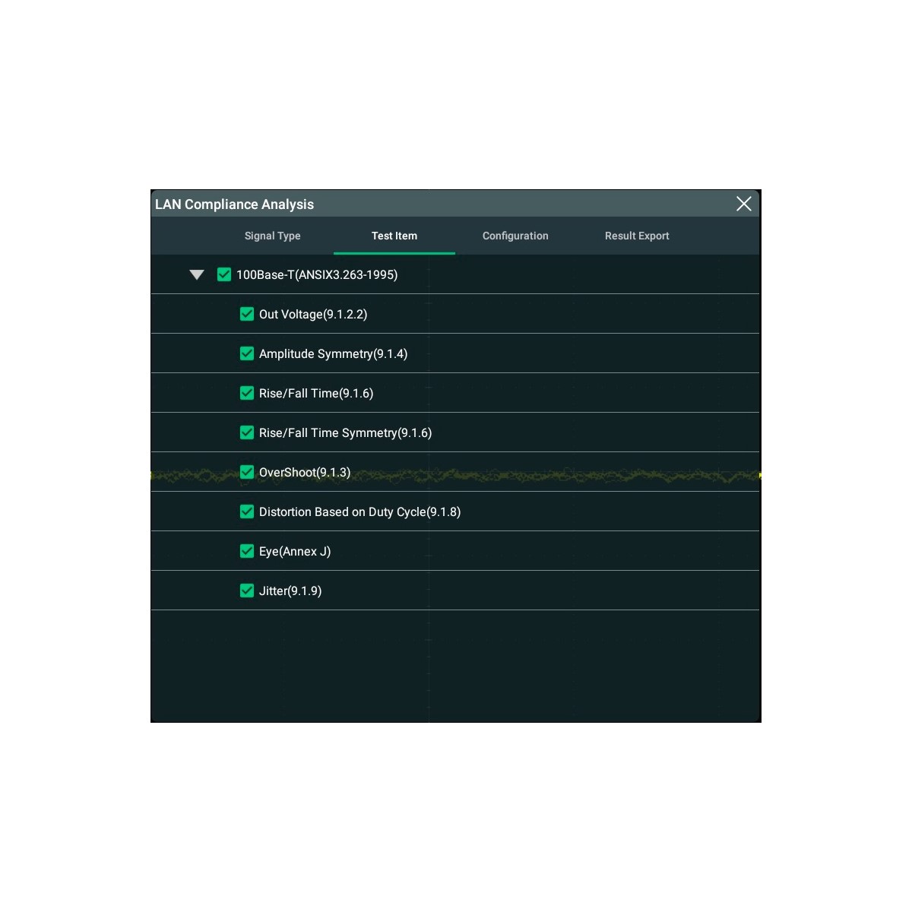Toggle the Amplitude Symmetry(9.1.4) checkbox

coord(247,353)
